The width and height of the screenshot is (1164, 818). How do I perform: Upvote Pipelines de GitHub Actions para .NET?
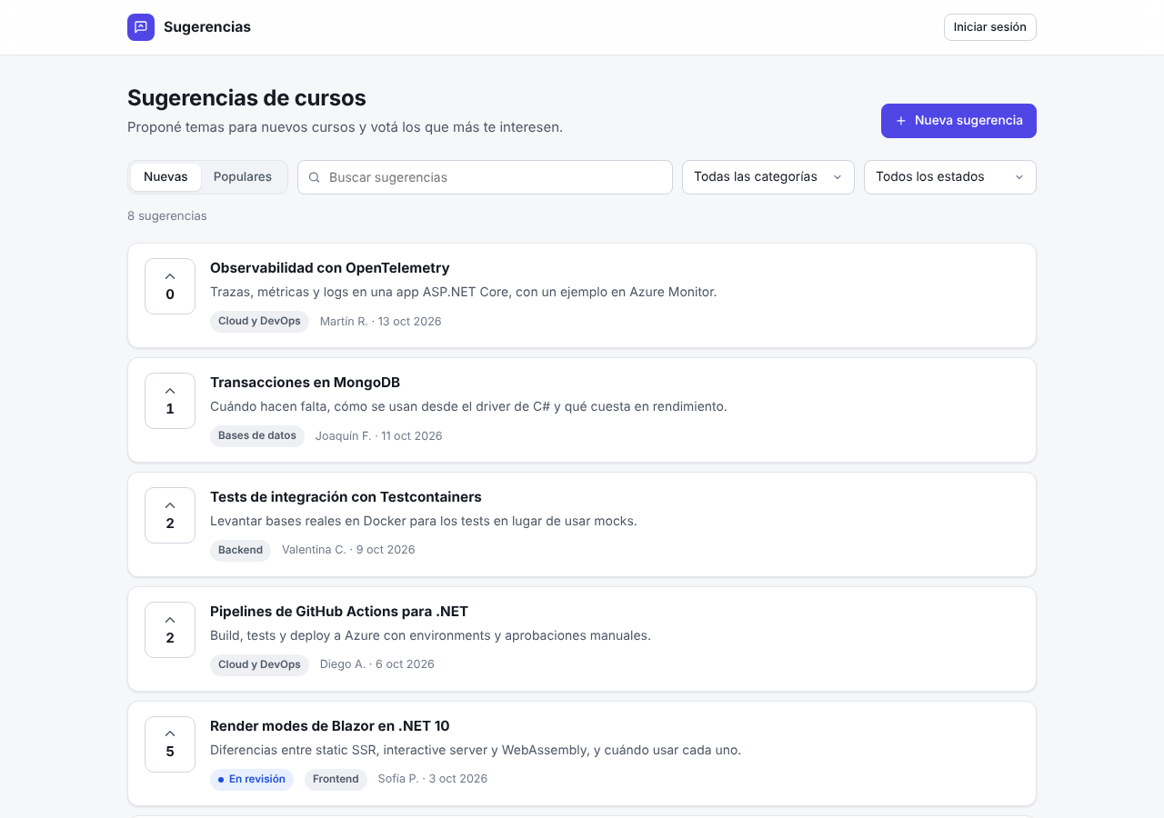point(170,630)
